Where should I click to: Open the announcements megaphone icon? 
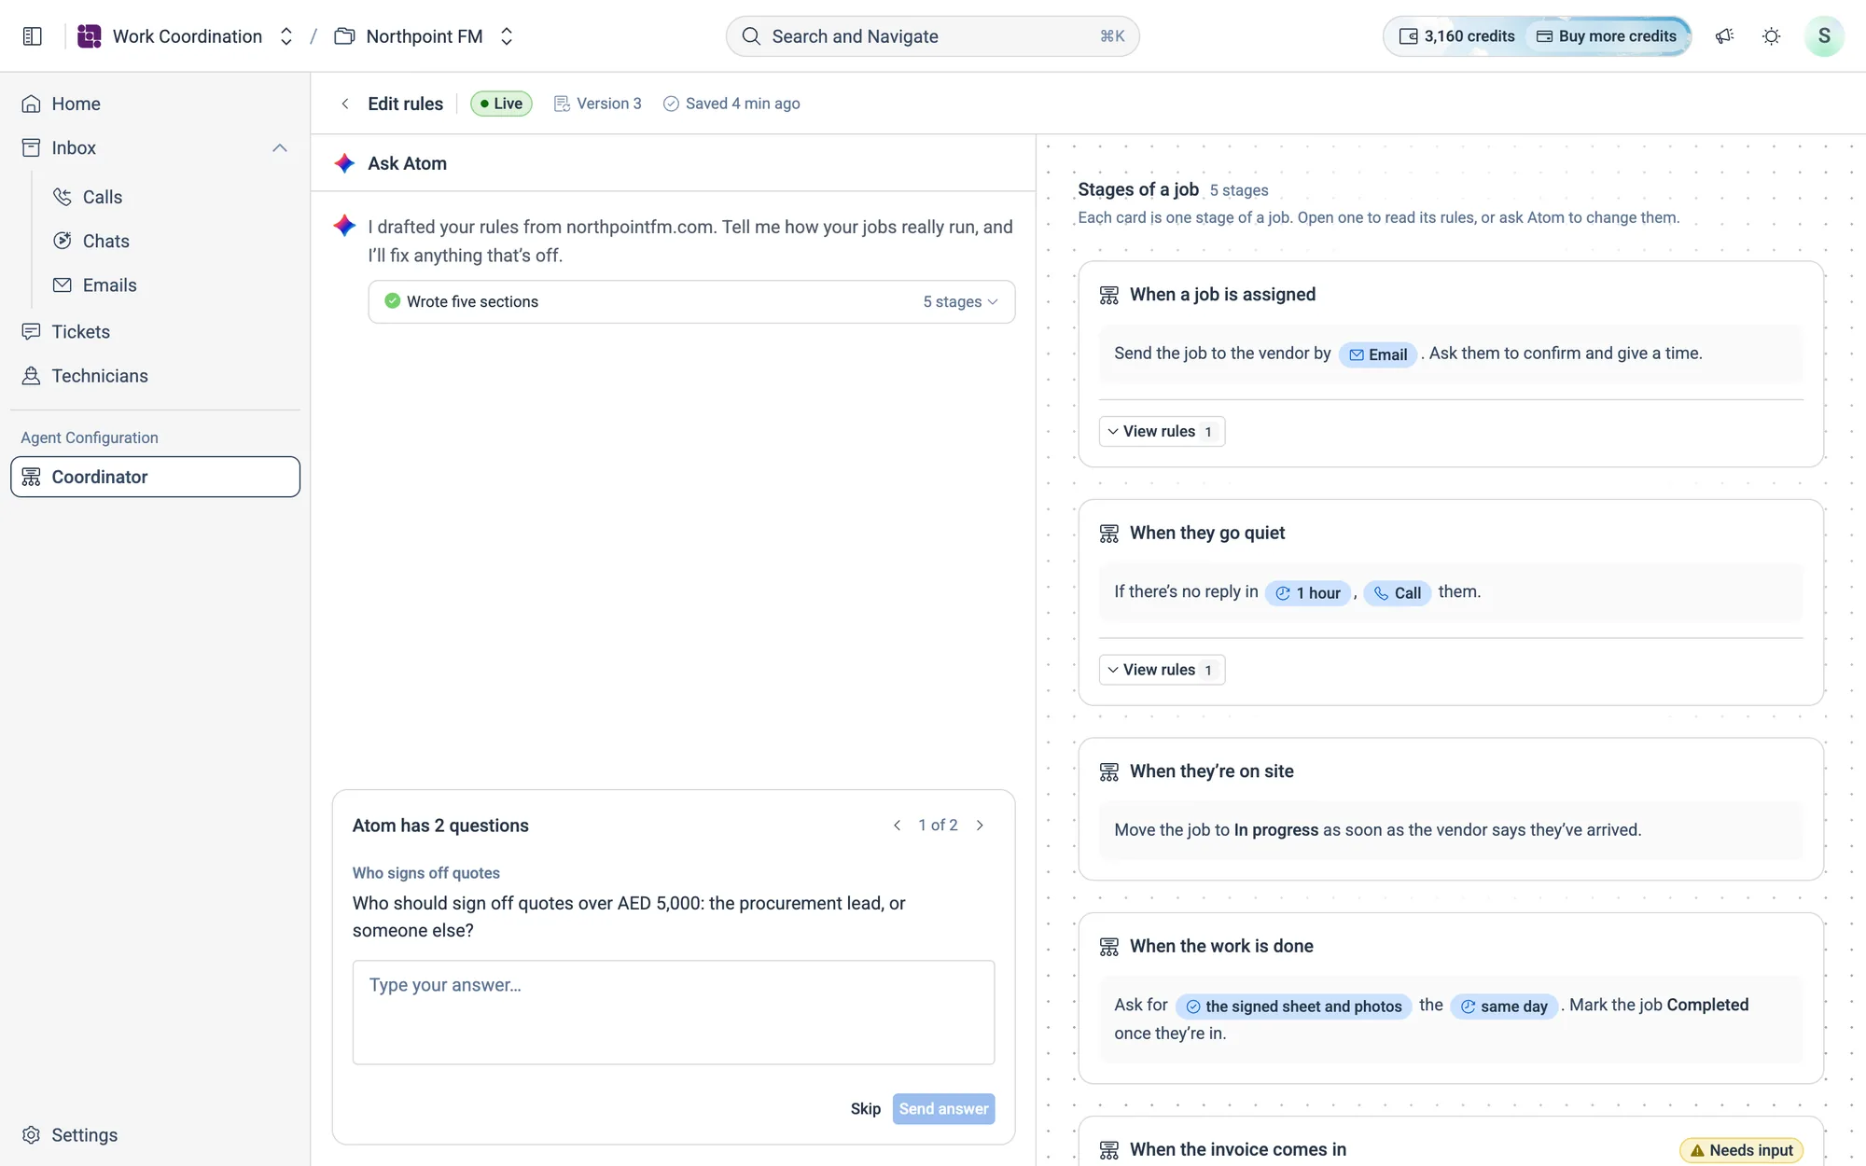coord(1724,36)
